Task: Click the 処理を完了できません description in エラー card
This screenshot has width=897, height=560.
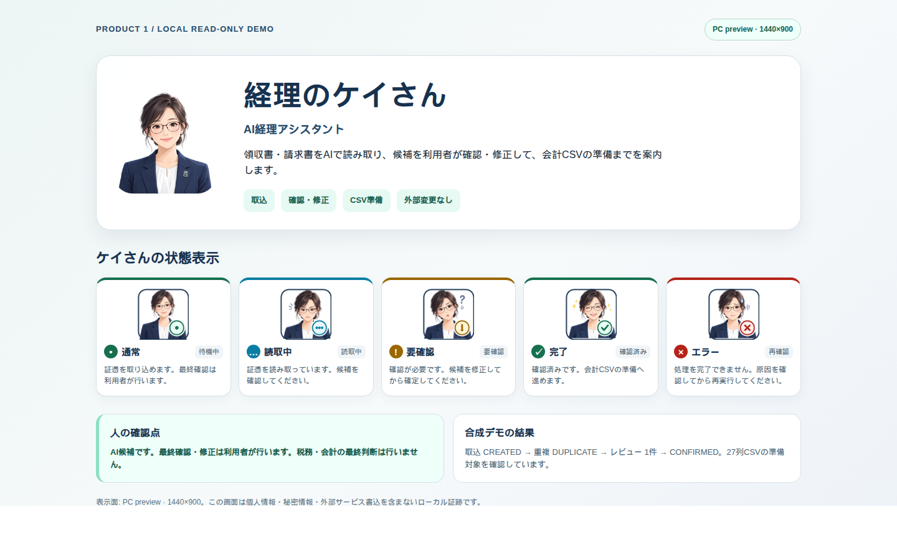Action: coord(730,375)
